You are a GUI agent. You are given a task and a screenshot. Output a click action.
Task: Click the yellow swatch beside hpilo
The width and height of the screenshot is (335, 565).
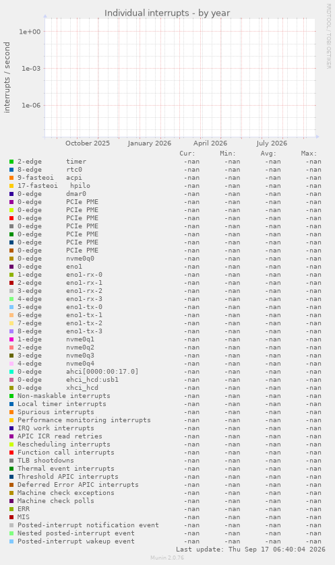point(11,186)
